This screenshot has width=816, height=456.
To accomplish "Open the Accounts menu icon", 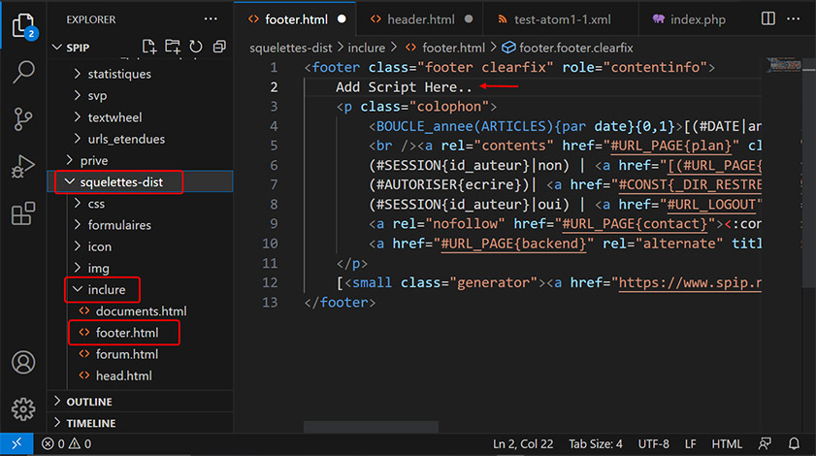I will [23, 362].
